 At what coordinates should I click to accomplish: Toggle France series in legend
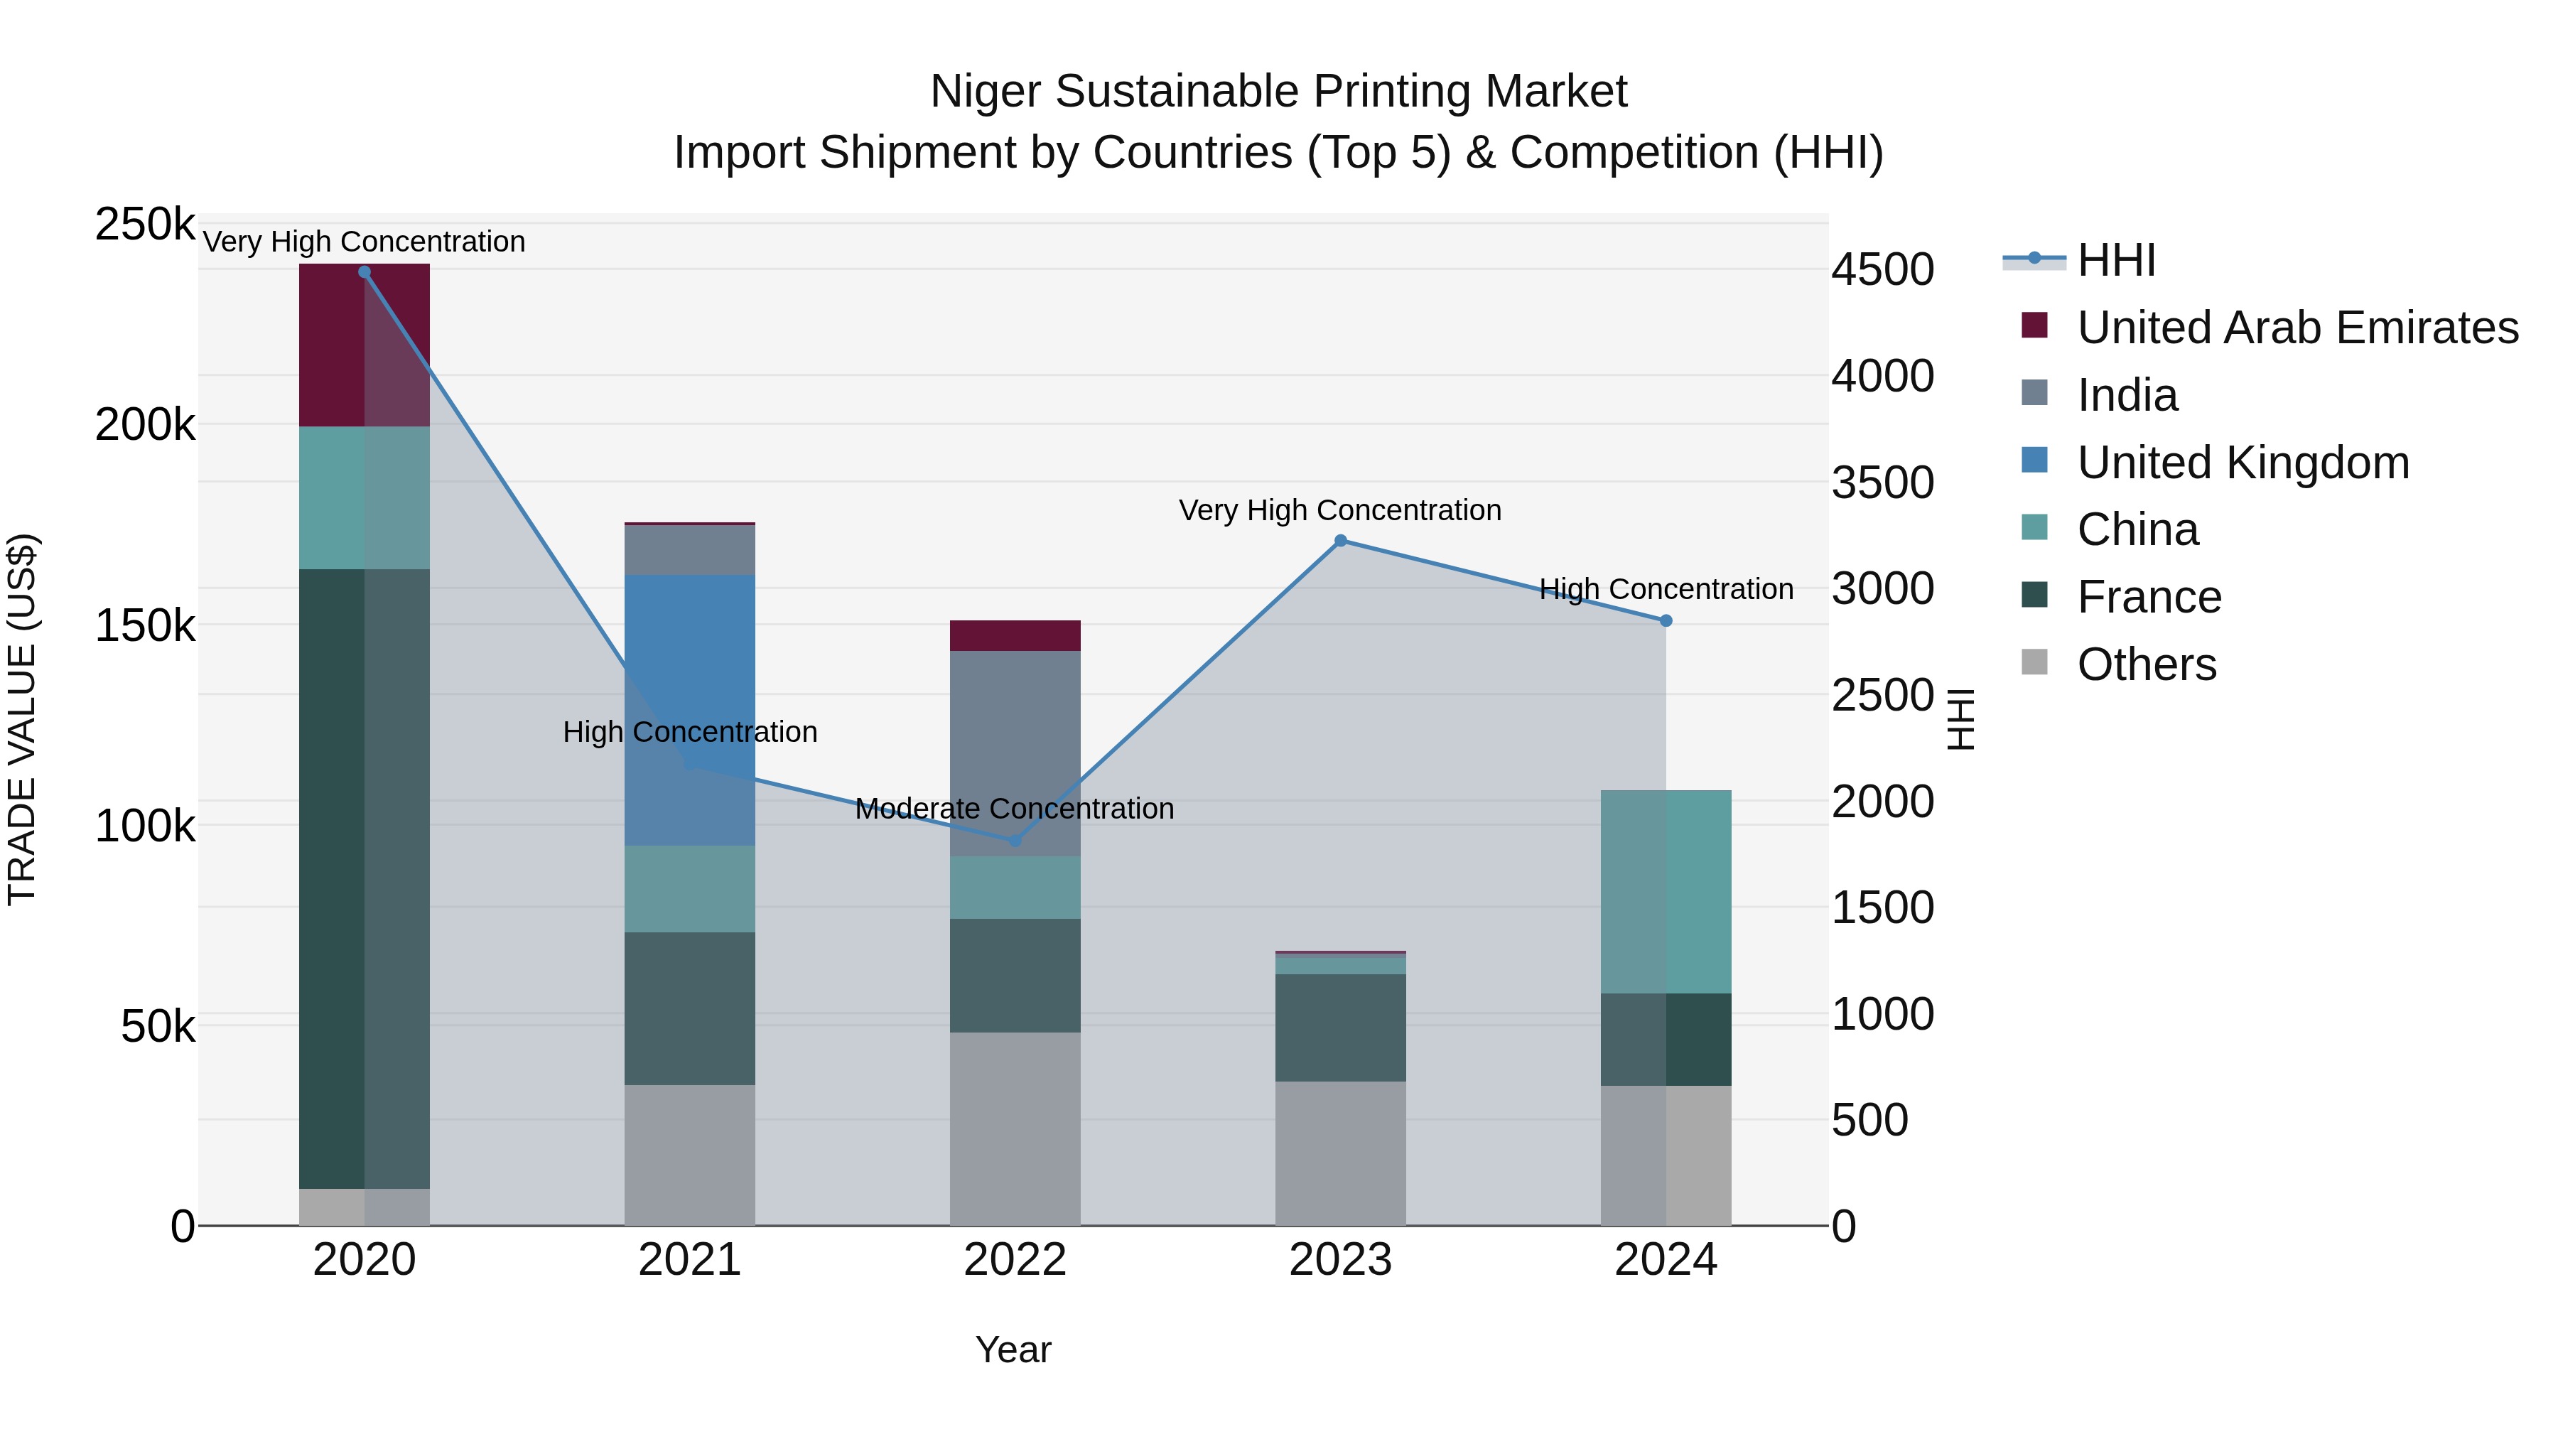coord(2121,597)
